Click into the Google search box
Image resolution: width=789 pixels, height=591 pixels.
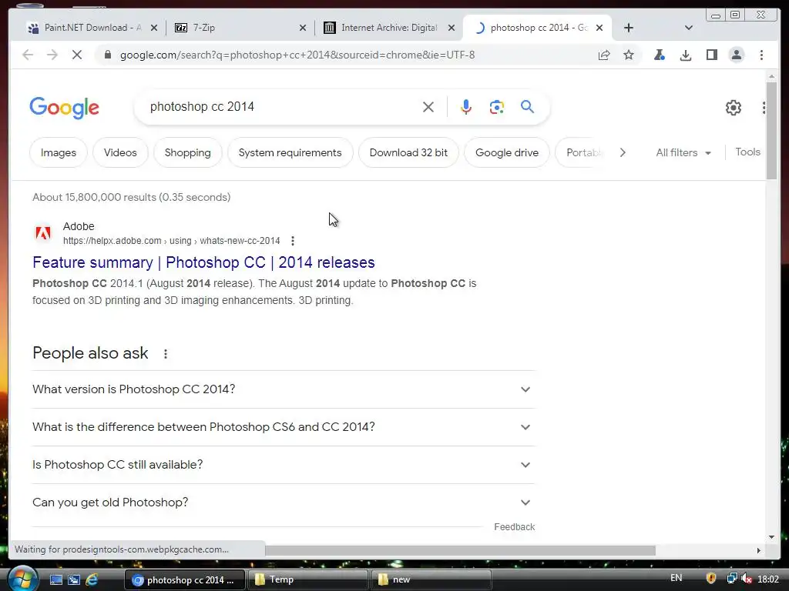(x=282, y=106)
